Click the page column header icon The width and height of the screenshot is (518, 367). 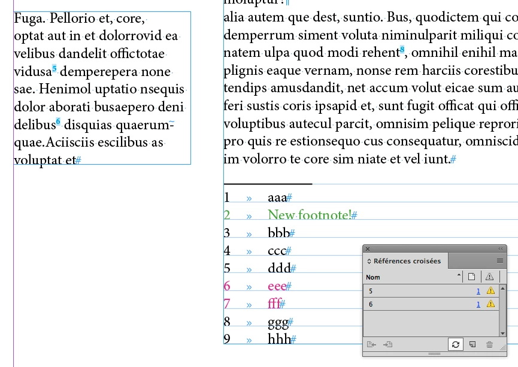[471, 277]
